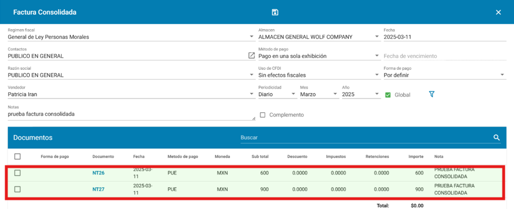Screen dimensions: 514x213
Task: Open the Mes dropdown showing Marzo
Action: [319, 94]
